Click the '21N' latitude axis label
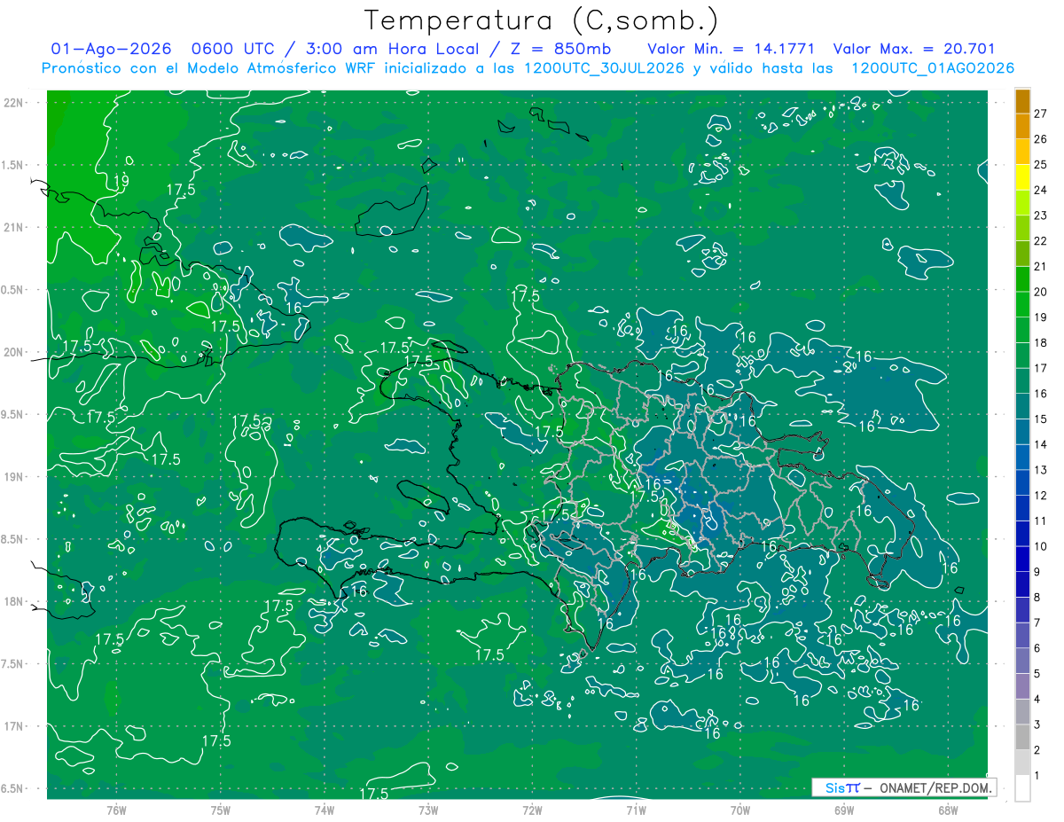 [13, 227]
